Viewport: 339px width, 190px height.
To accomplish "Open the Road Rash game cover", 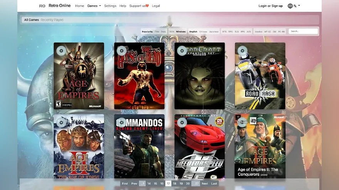I will tap(260, 76).
